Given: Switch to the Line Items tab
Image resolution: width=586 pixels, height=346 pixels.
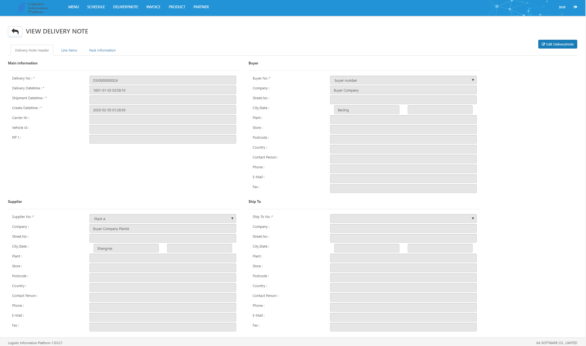Looking at the screenshot, I should [x=69, y=50].
